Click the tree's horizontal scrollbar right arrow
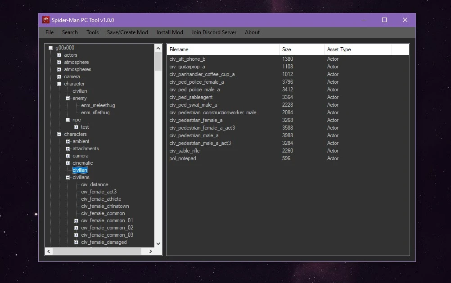Screen dimensions: 451x283 pos(150,252)
